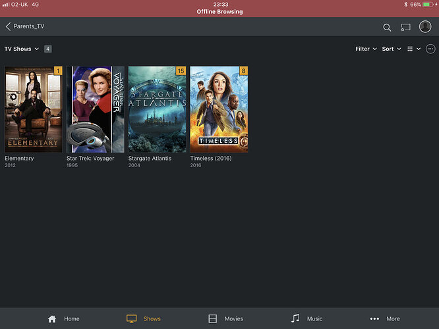This screenshot has width=439, height=329.
Task: Open the user account avatar
Action: pyautogui.click(x=425, y=26)
